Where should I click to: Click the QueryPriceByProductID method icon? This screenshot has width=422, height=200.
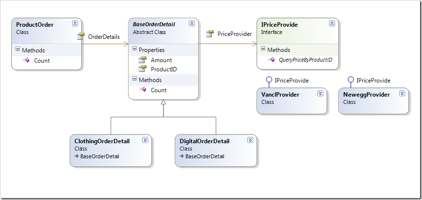tap(271, 59)
